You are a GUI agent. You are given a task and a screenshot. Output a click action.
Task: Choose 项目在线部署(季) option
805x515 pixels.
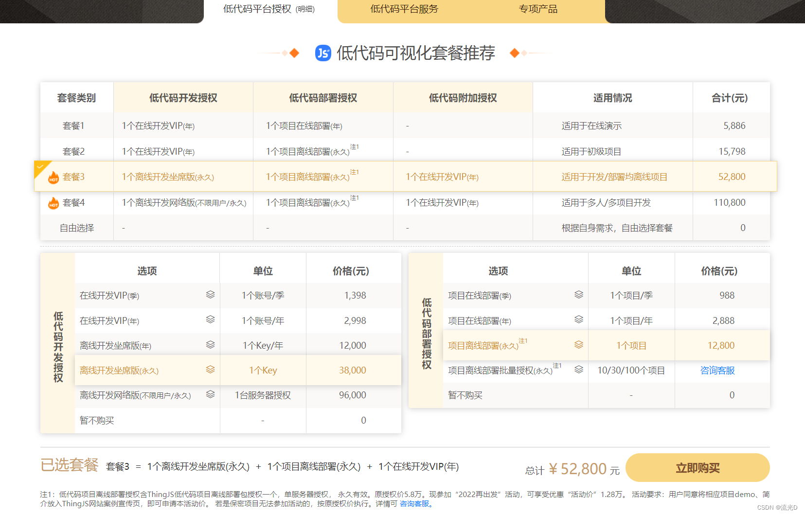[607, 295]
